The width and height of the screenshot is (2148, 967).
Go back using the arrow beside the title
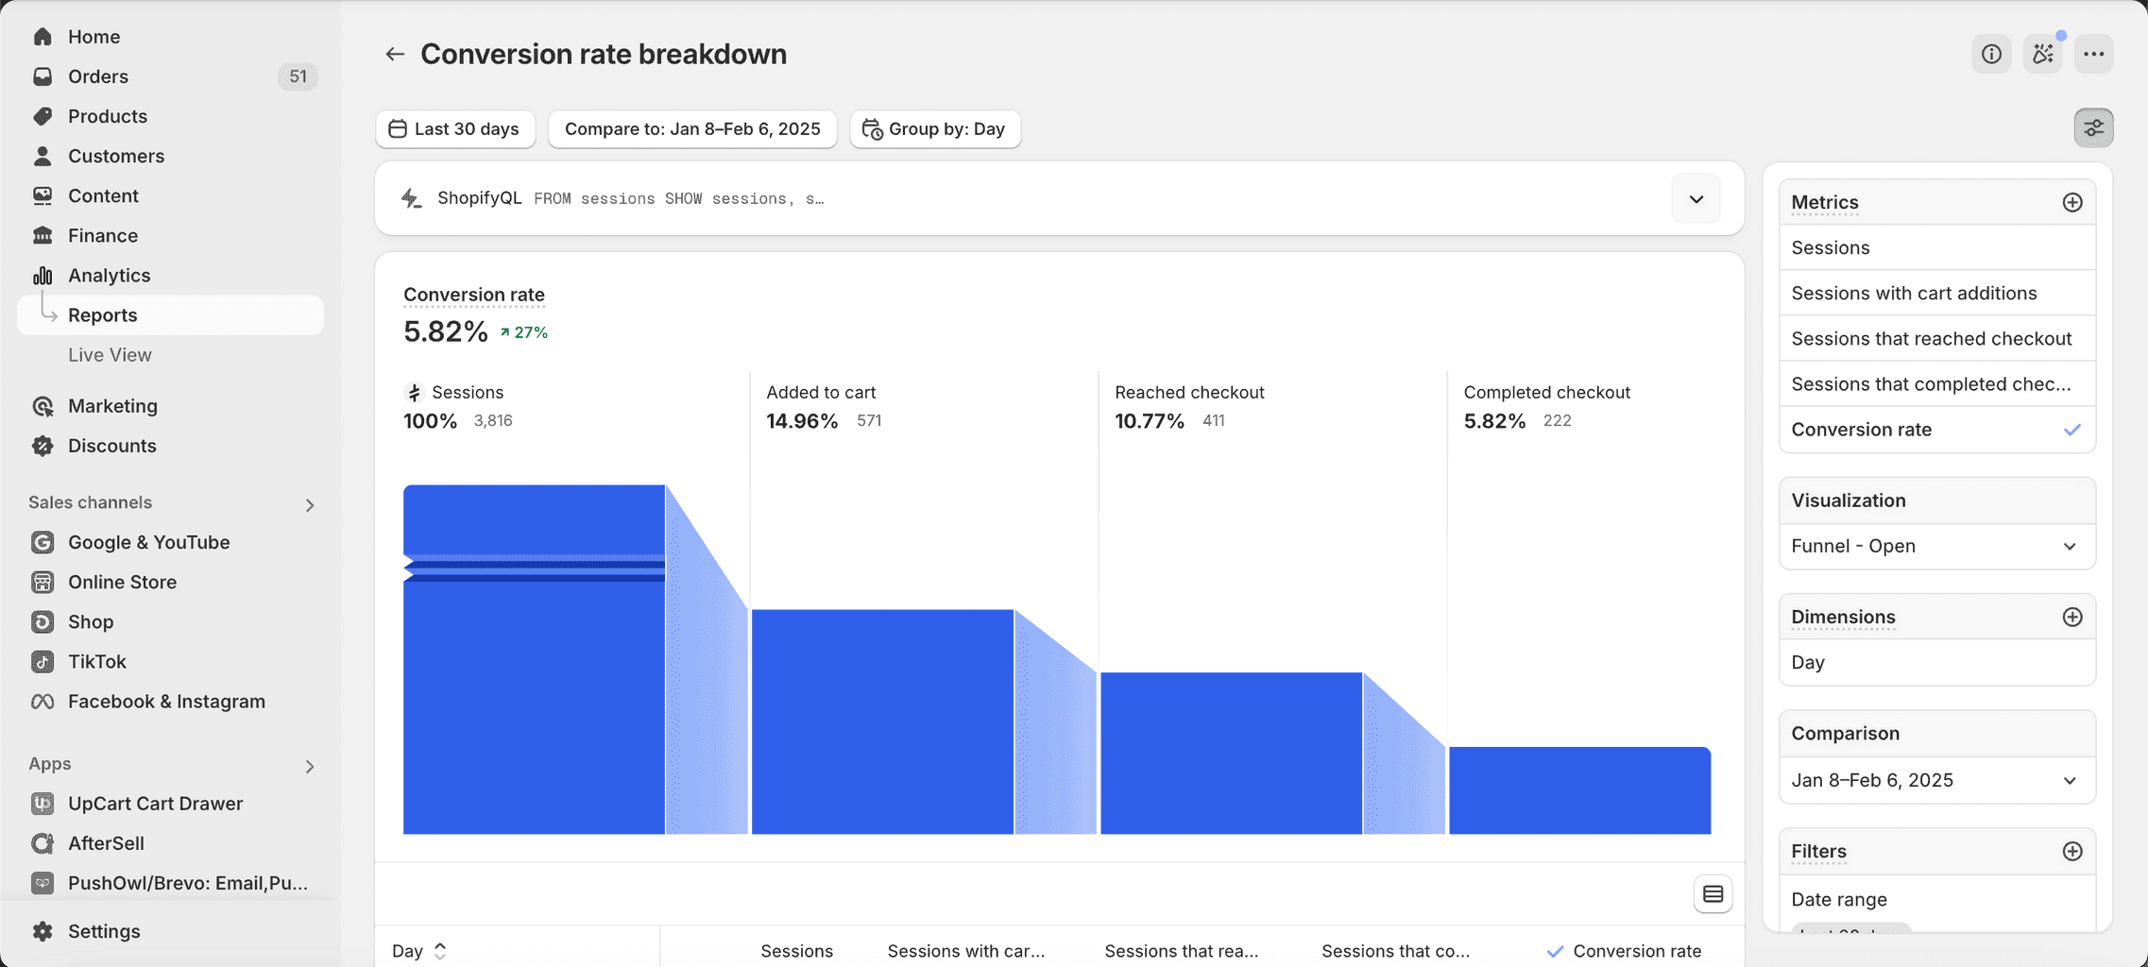(x=395, y=54)
